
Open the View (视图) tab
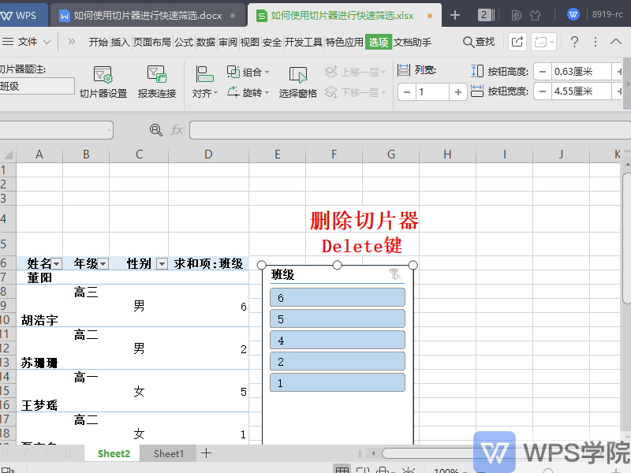[x=249, y=42]
